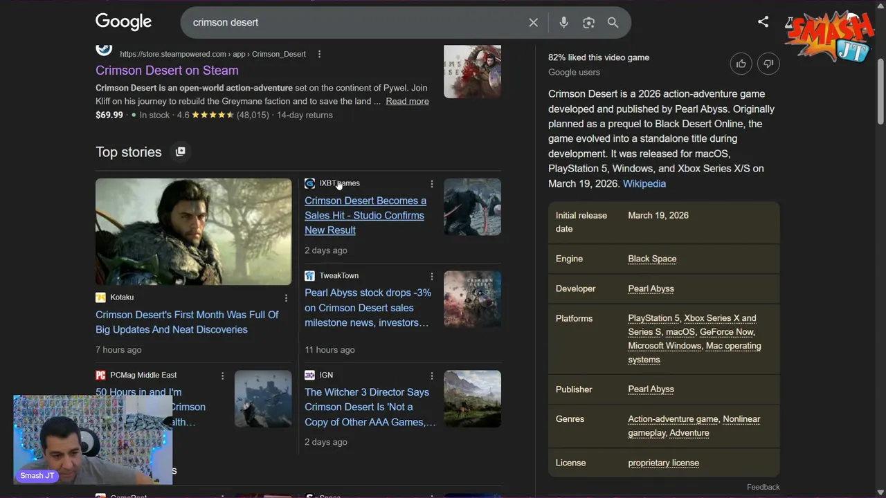The image size is (886, 498).
Task: Open options menu for Steam result
Action: pyautogui.click(x=319, y=54)
